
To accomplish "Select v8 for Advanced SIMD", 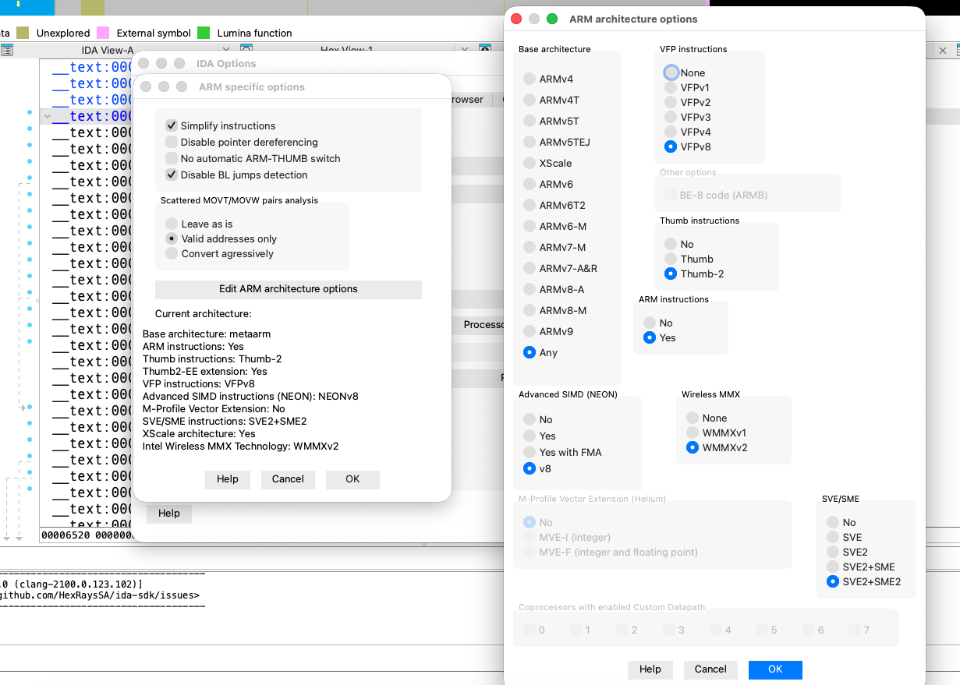I will pyautogui.click(x=530, y=468).
